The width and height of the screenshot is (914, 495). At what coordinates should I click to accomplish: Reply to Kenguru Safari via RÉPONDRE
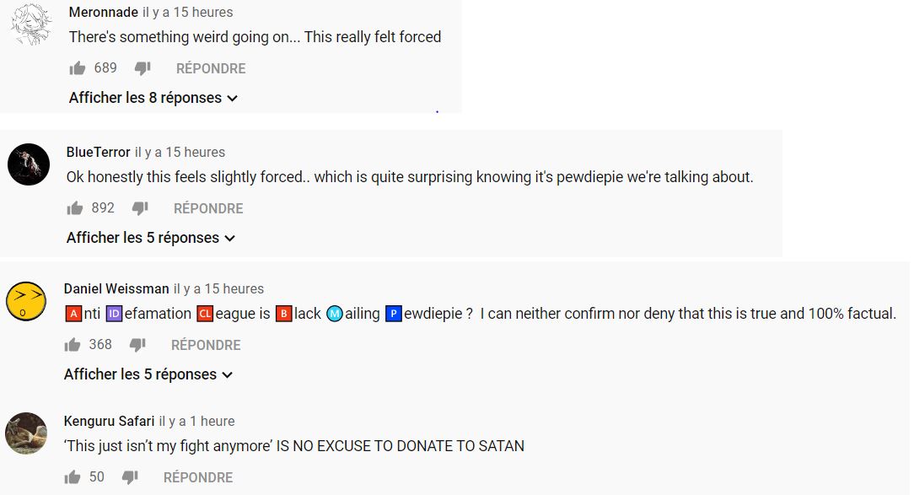[x=198, y=477]
